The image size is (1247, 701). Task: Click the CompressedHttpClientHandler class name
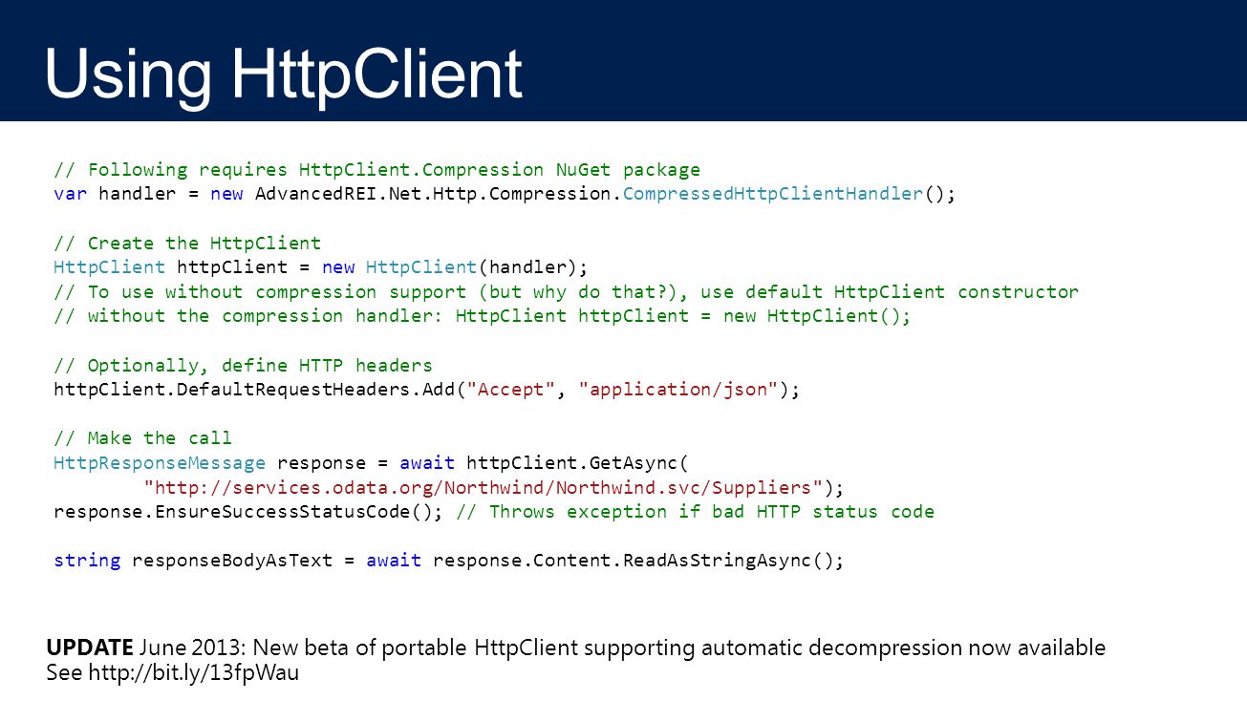[772, 194]
